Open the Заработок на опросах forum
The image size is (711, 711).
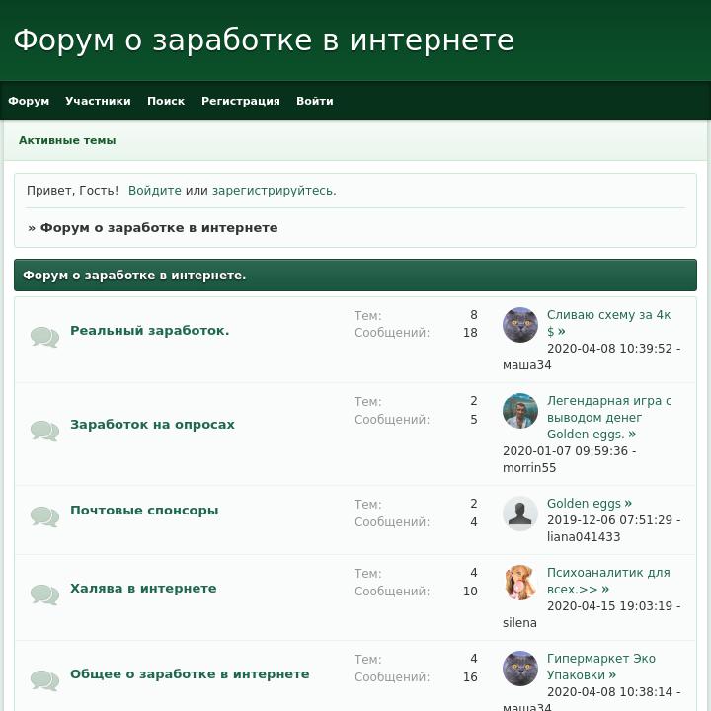coord(152,425)
